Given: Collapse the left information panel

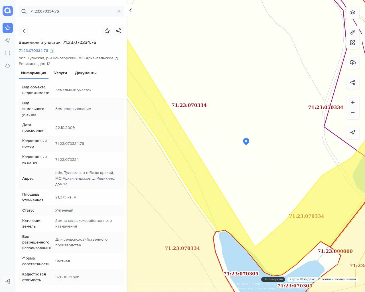Looking at the screenshot, I should click(131, 10).
